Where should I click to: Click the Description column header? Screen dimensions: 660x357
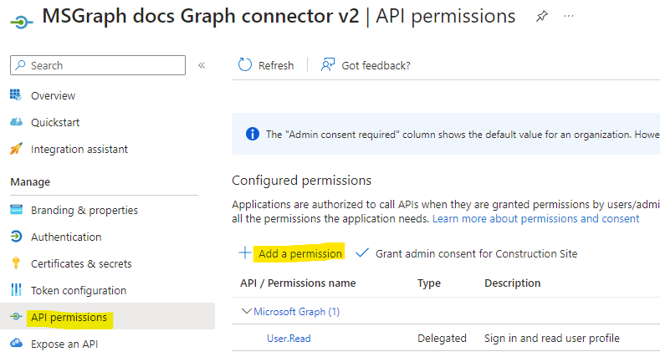tap(512, 283)
